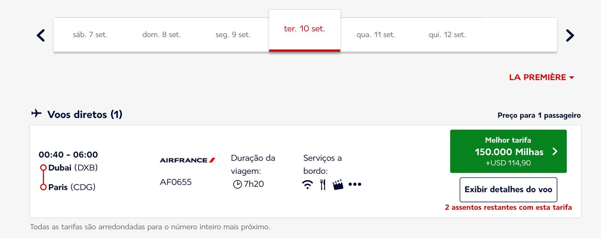Show more onboard services via ellipsis
The image size is (601, 238).
click(355, 184)
